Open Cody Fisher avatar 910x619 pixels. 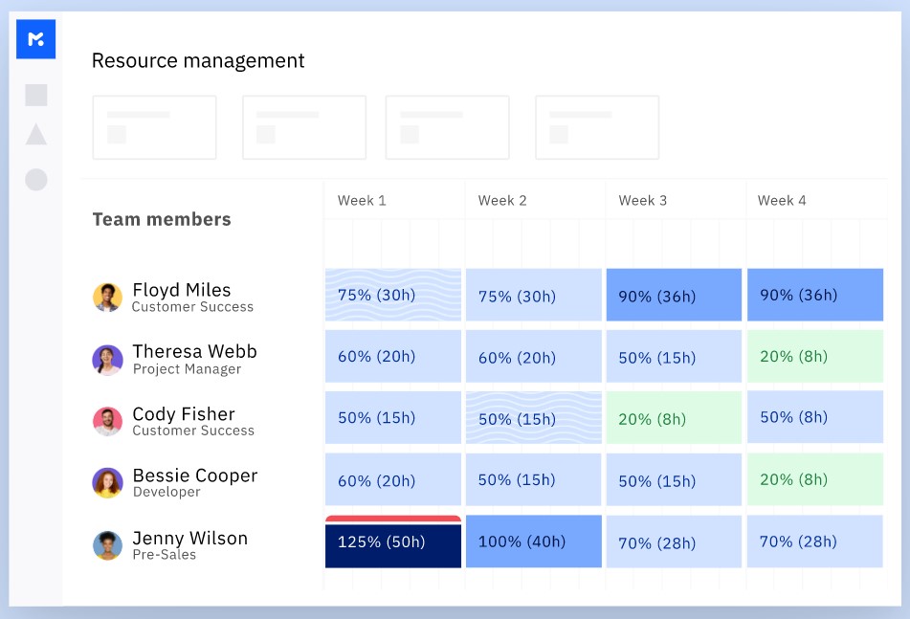point(107,421)
